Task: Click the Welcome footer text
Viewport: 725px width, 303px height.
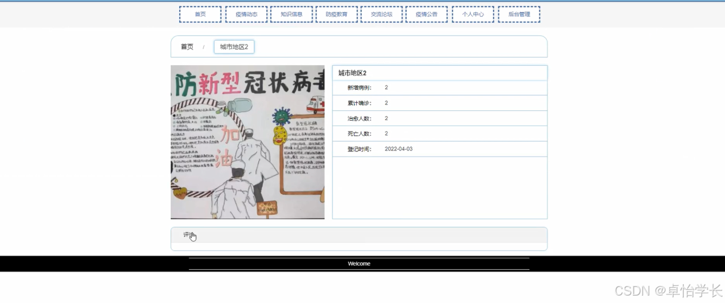Action: click(359, 264)
